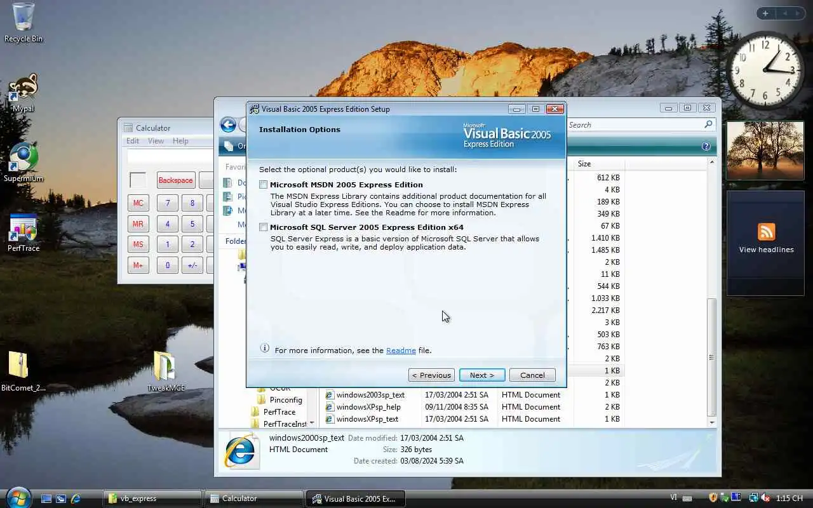Click the Internet Explorer file icon in details pane
813x508 pixels.
tap(241, 451)
